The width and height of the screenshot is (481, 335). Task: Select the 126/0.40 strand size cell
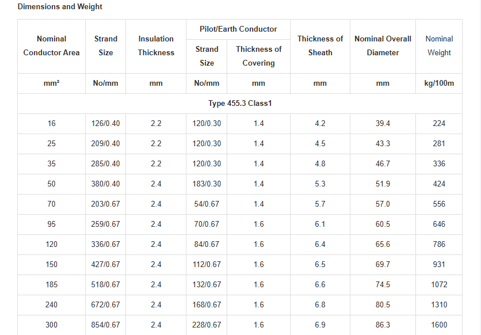pos(105,124)
